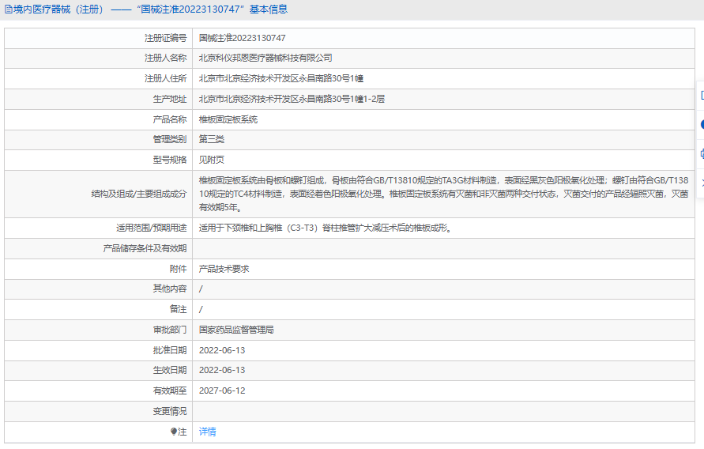
Task: Click the document icon before 境内医疗器械 title
Action: pos(8,9)
